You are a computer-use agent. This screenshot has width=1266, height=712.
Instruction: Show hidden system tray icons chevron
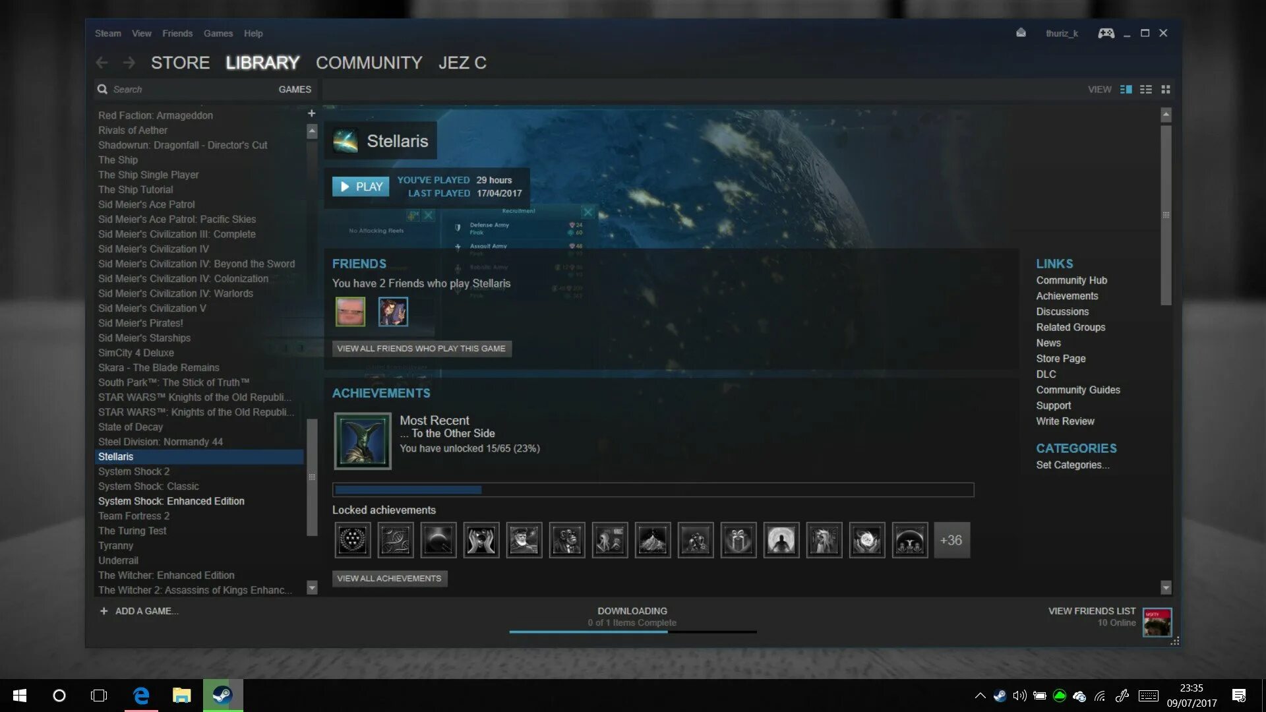(x=980, y=696)
